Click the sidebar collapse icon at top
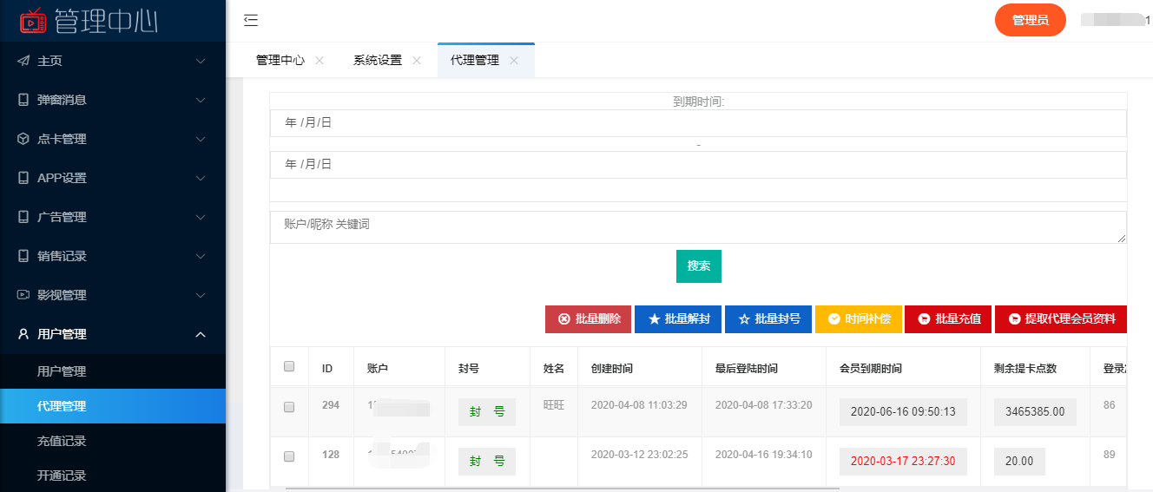The height and width of the screenshot is (492, 1153). [251, 21]
